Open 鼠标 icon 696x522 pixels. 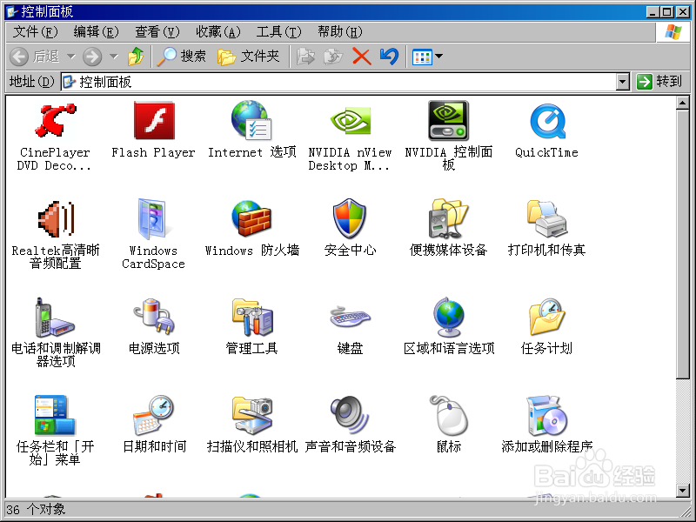coord(448,415)
